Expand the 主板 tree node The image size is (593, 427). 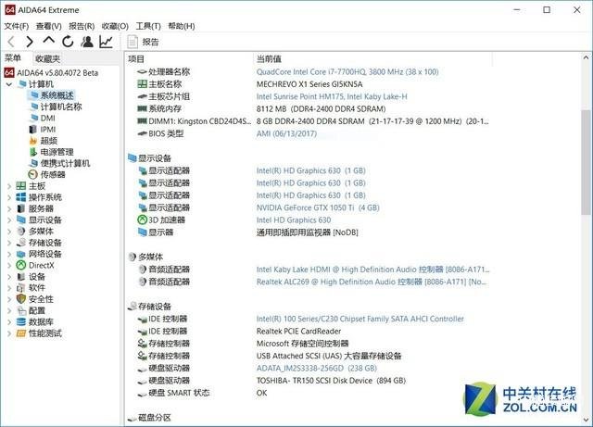[x=9, y=186]
